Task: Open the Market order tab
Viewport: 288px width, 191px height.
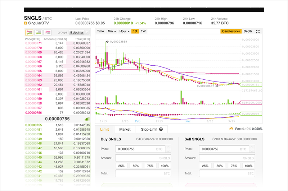Action: pyautogui.click(x=125, y=129)
